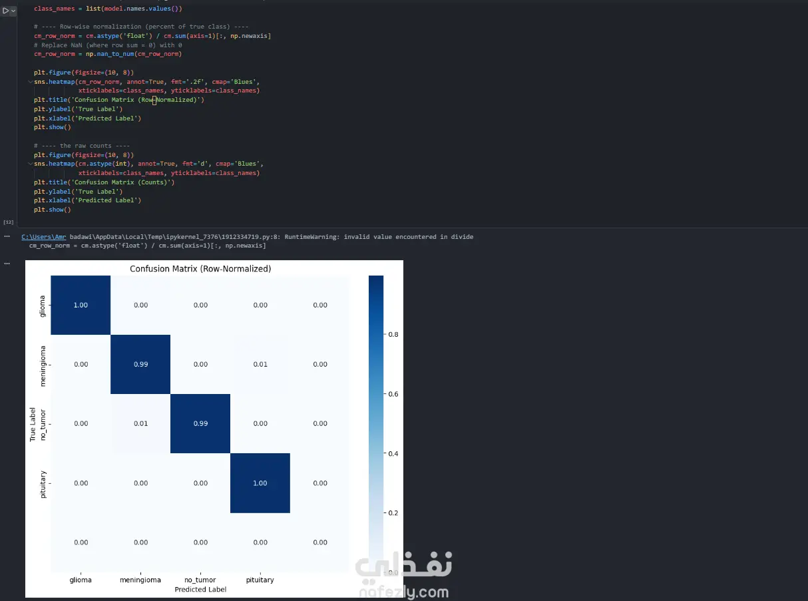Click the execution count [12] indicator

click(x=9, y=222)
